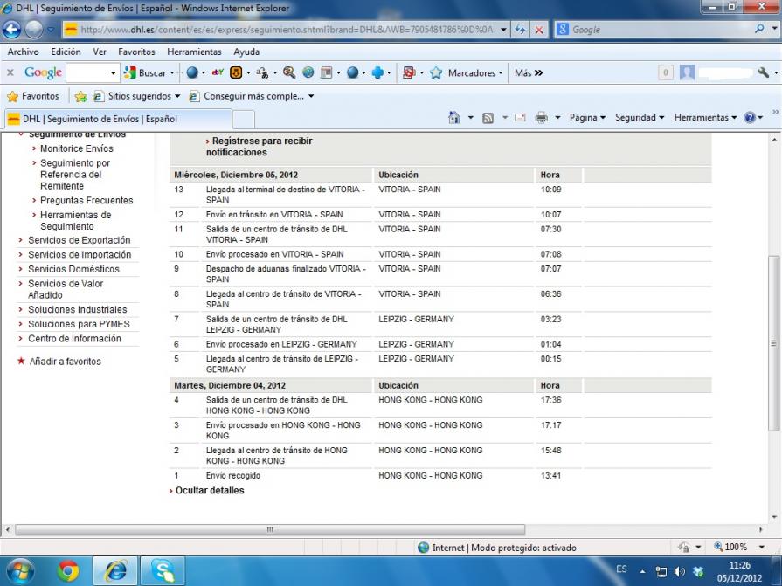Open Preguntas Frecuentes link

(x=87, y=200)
